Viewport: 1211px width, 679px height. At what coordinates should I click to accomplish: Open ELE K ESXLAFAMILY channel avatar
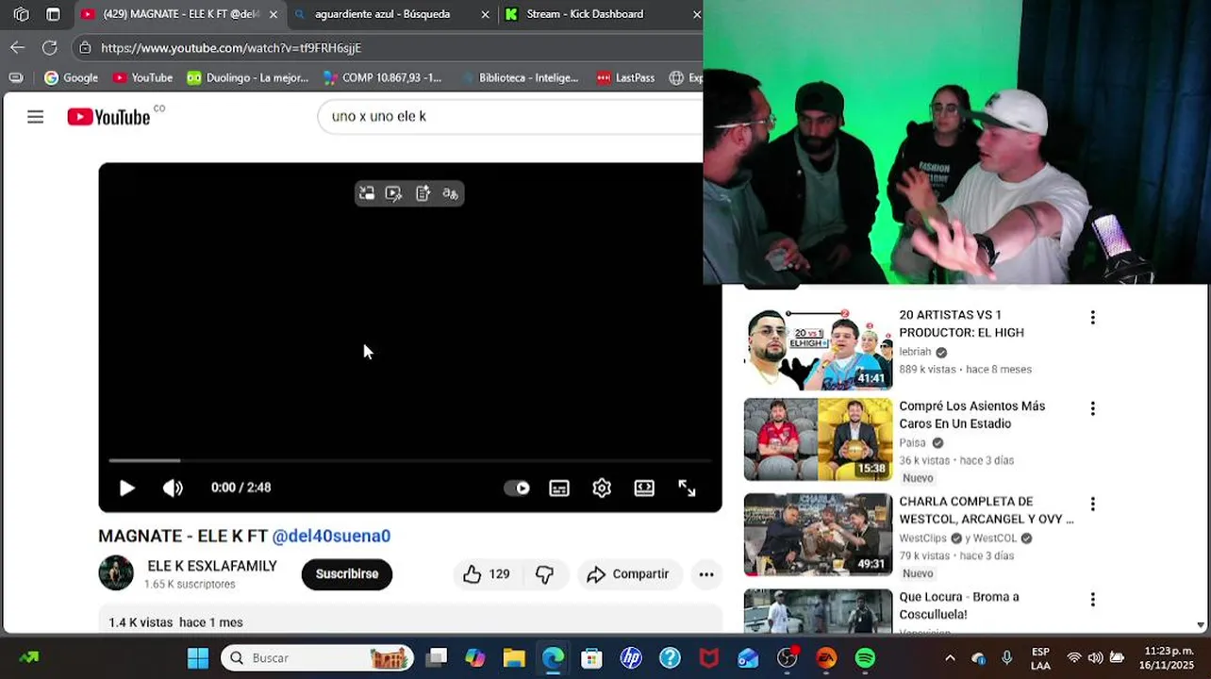(x=116, y=573)
